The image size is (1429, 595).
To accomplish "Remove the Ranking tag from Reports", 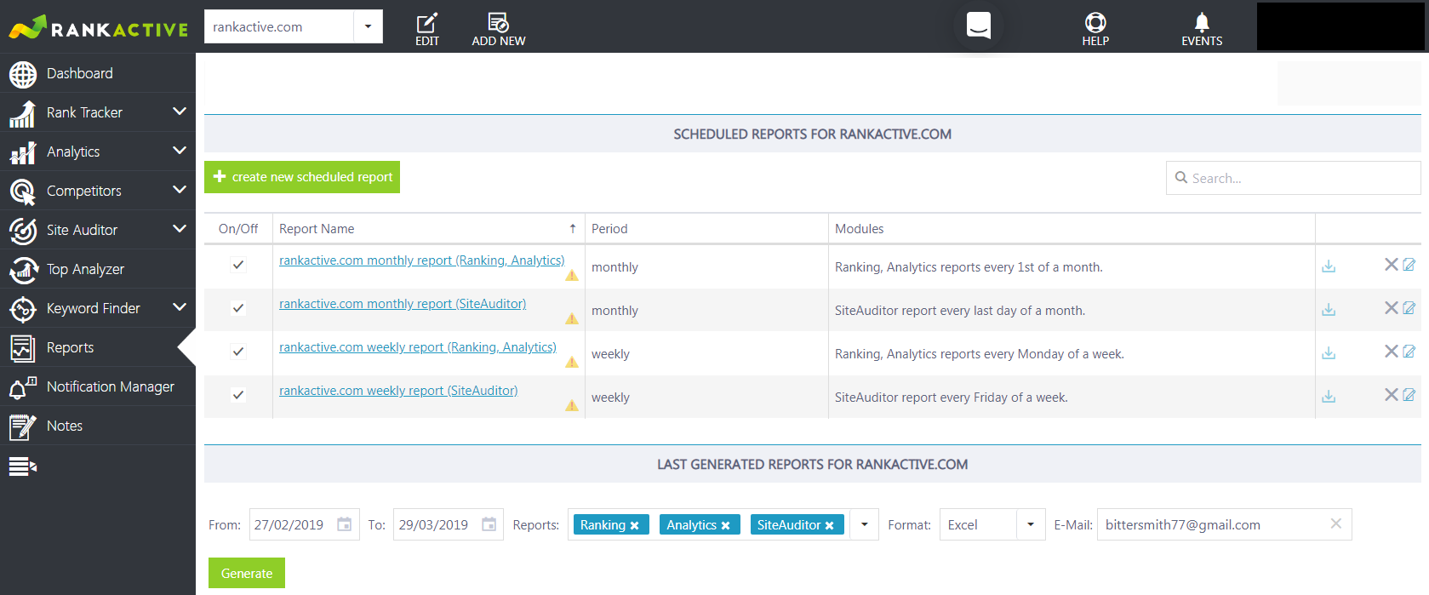I will tap(634, 526).
